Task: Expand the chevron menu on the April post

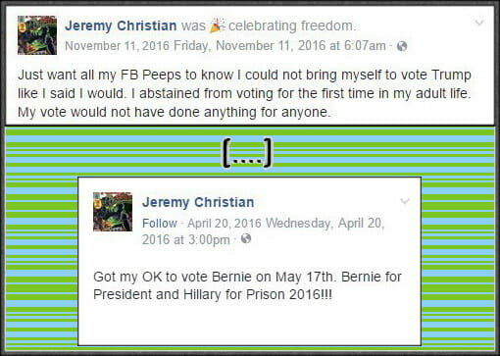Action: [405, 201]
